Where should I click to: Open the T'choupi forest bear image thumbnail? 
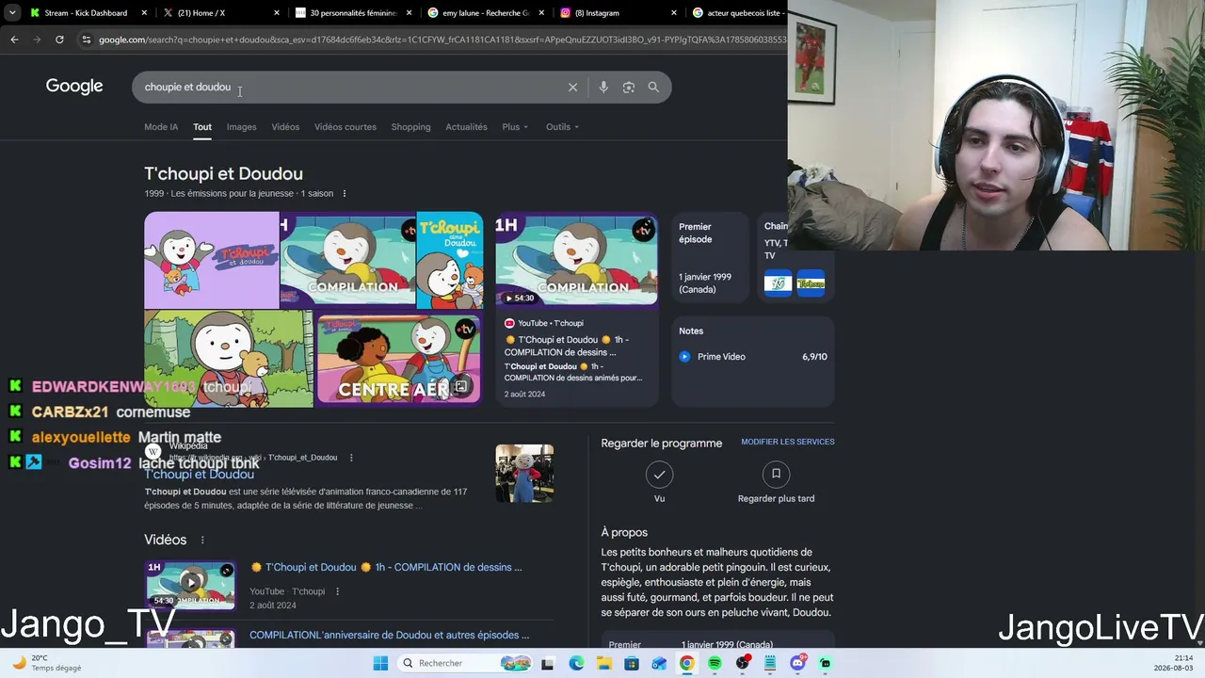tap(229, 359)
